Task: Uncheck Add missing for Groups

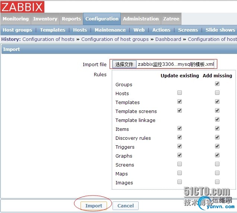Action: pos(217,84)
